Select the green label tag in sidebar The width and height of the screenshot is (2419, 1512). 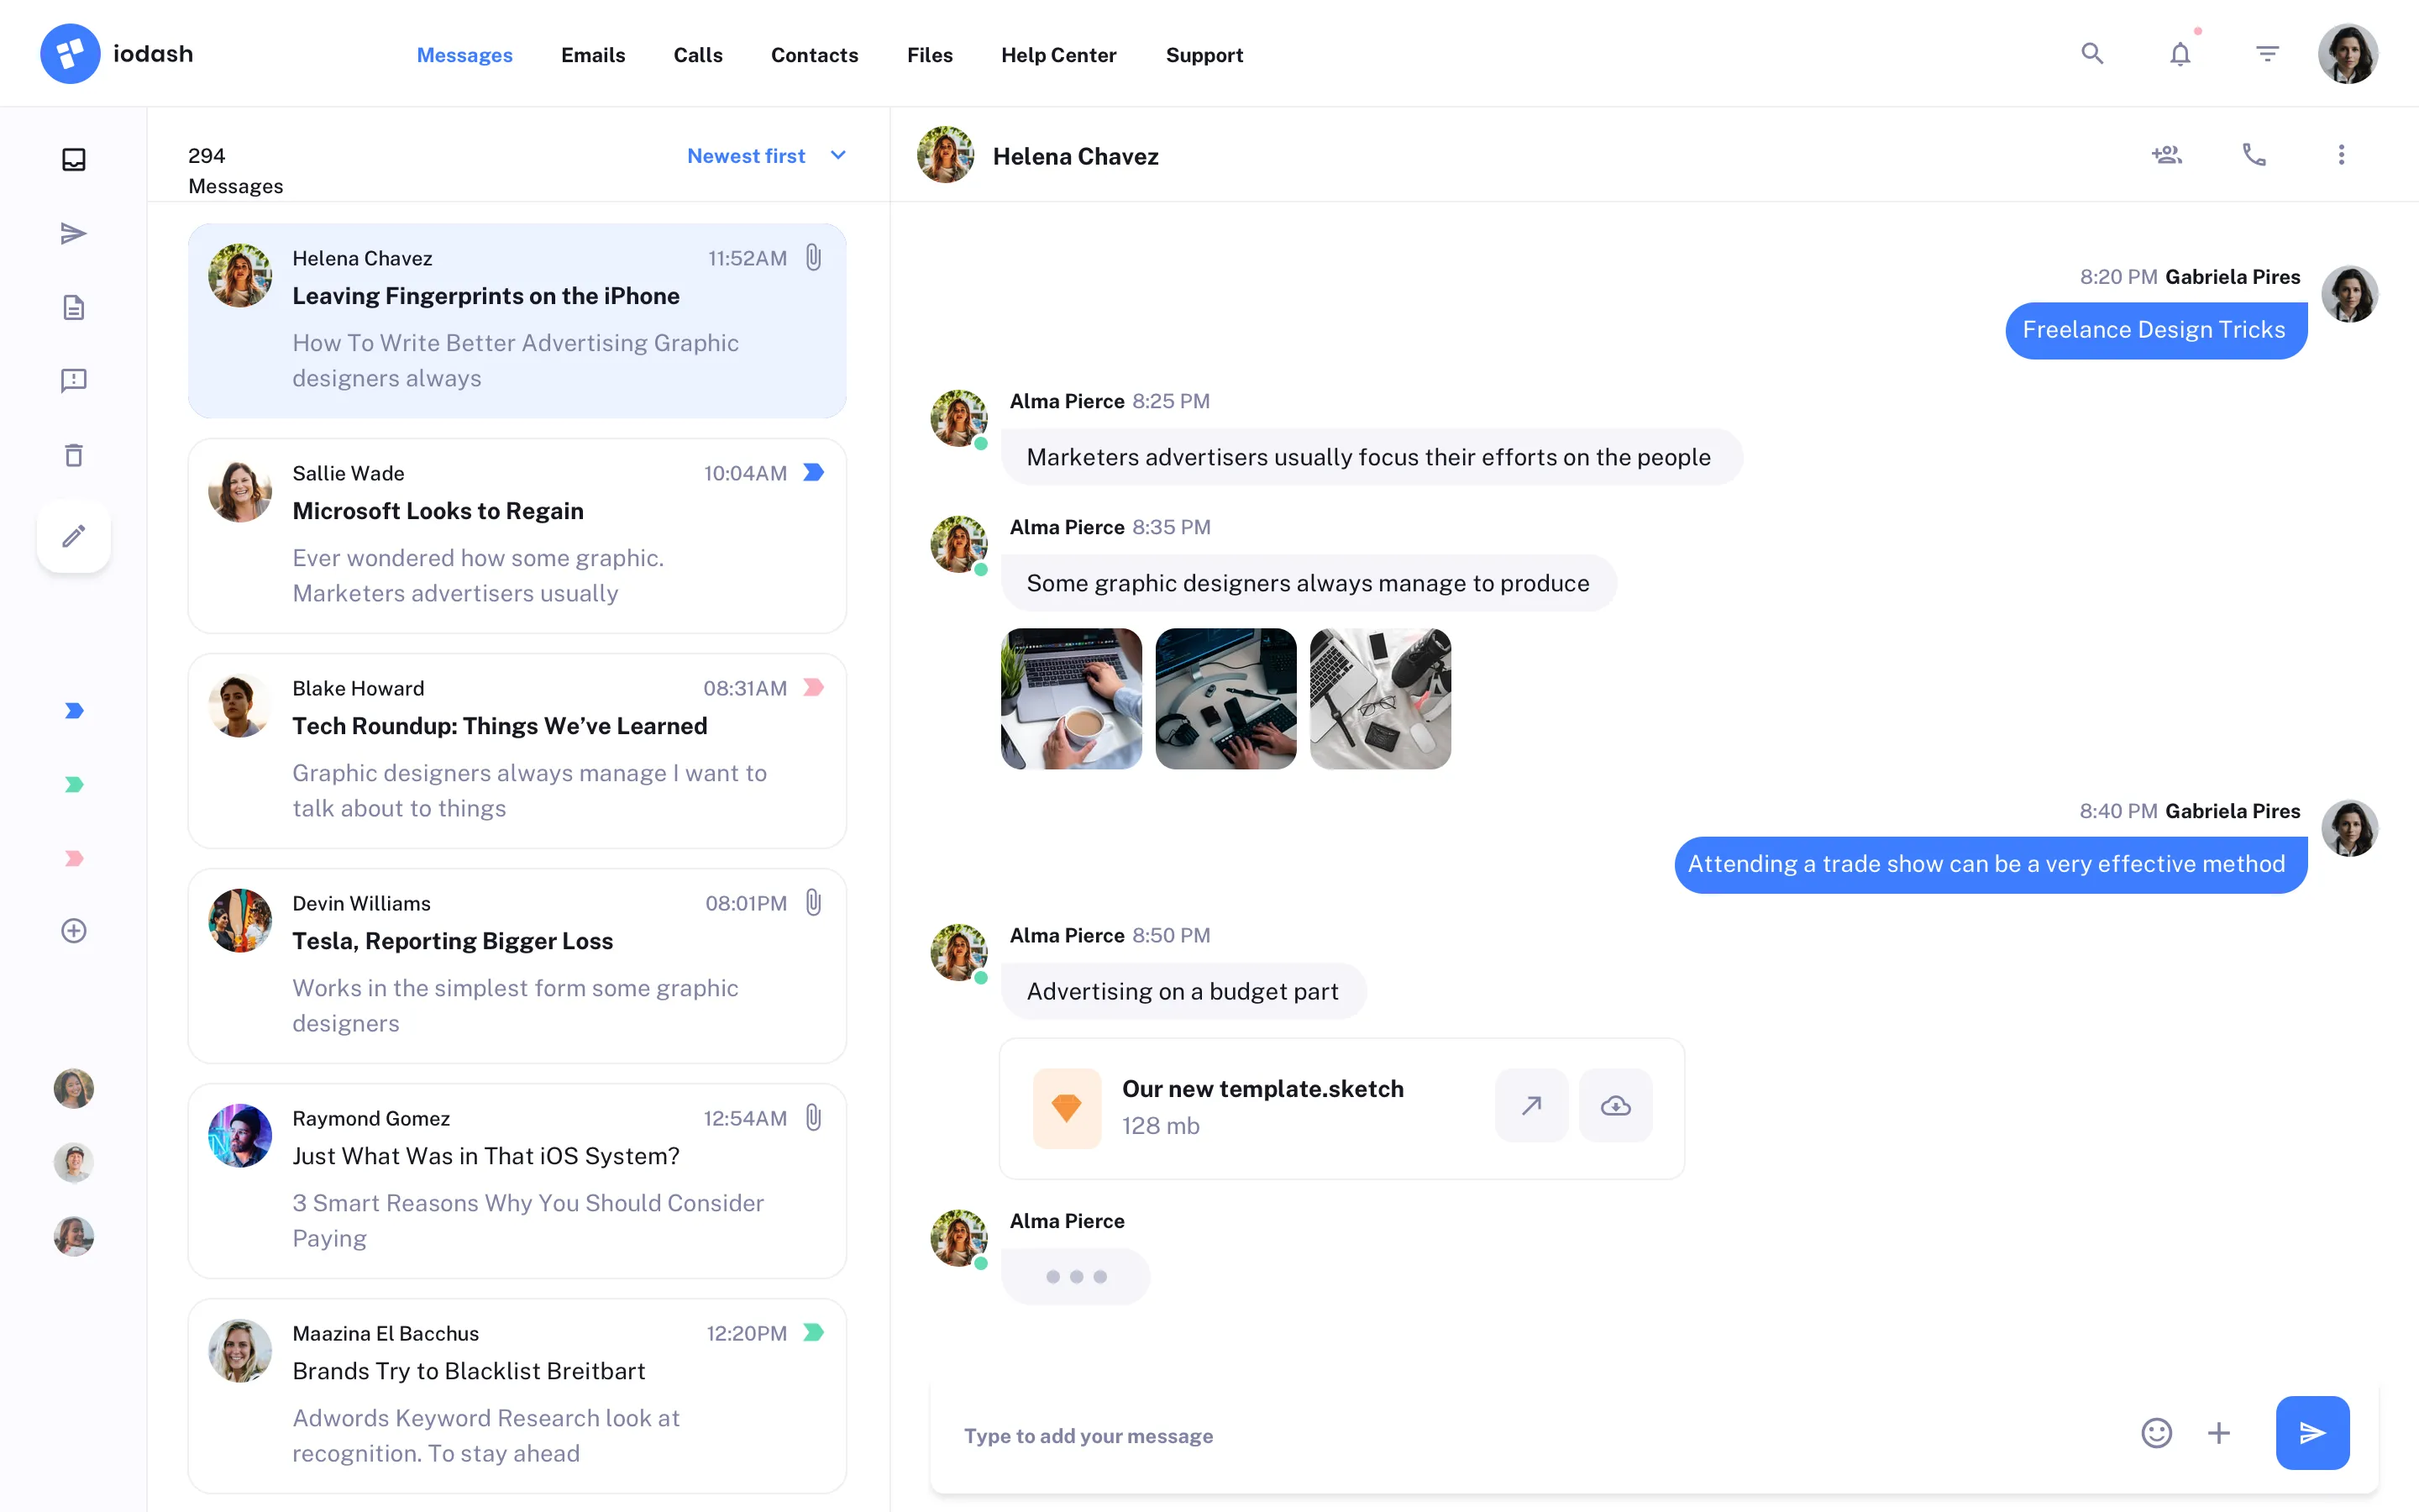tap(73, 784)
